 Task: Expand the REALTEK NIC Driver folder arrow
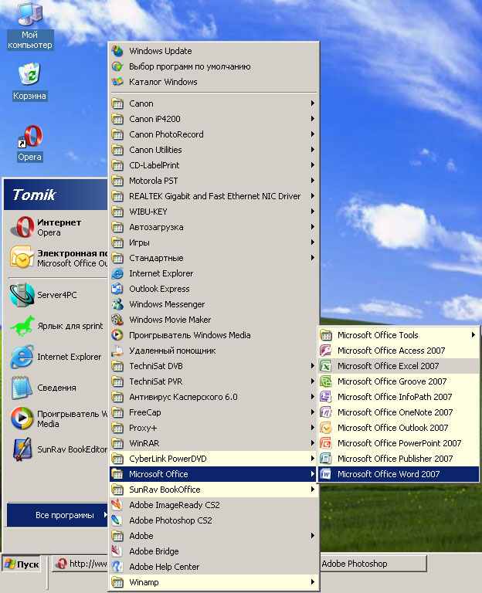[313, 196]
